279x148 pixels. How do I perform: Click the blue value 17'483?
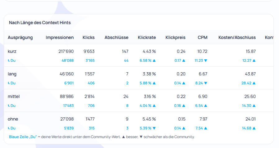coord(69,105)
